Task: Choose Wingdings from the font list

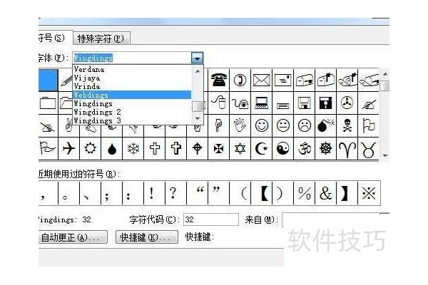Action: click(x=133, y=103)
